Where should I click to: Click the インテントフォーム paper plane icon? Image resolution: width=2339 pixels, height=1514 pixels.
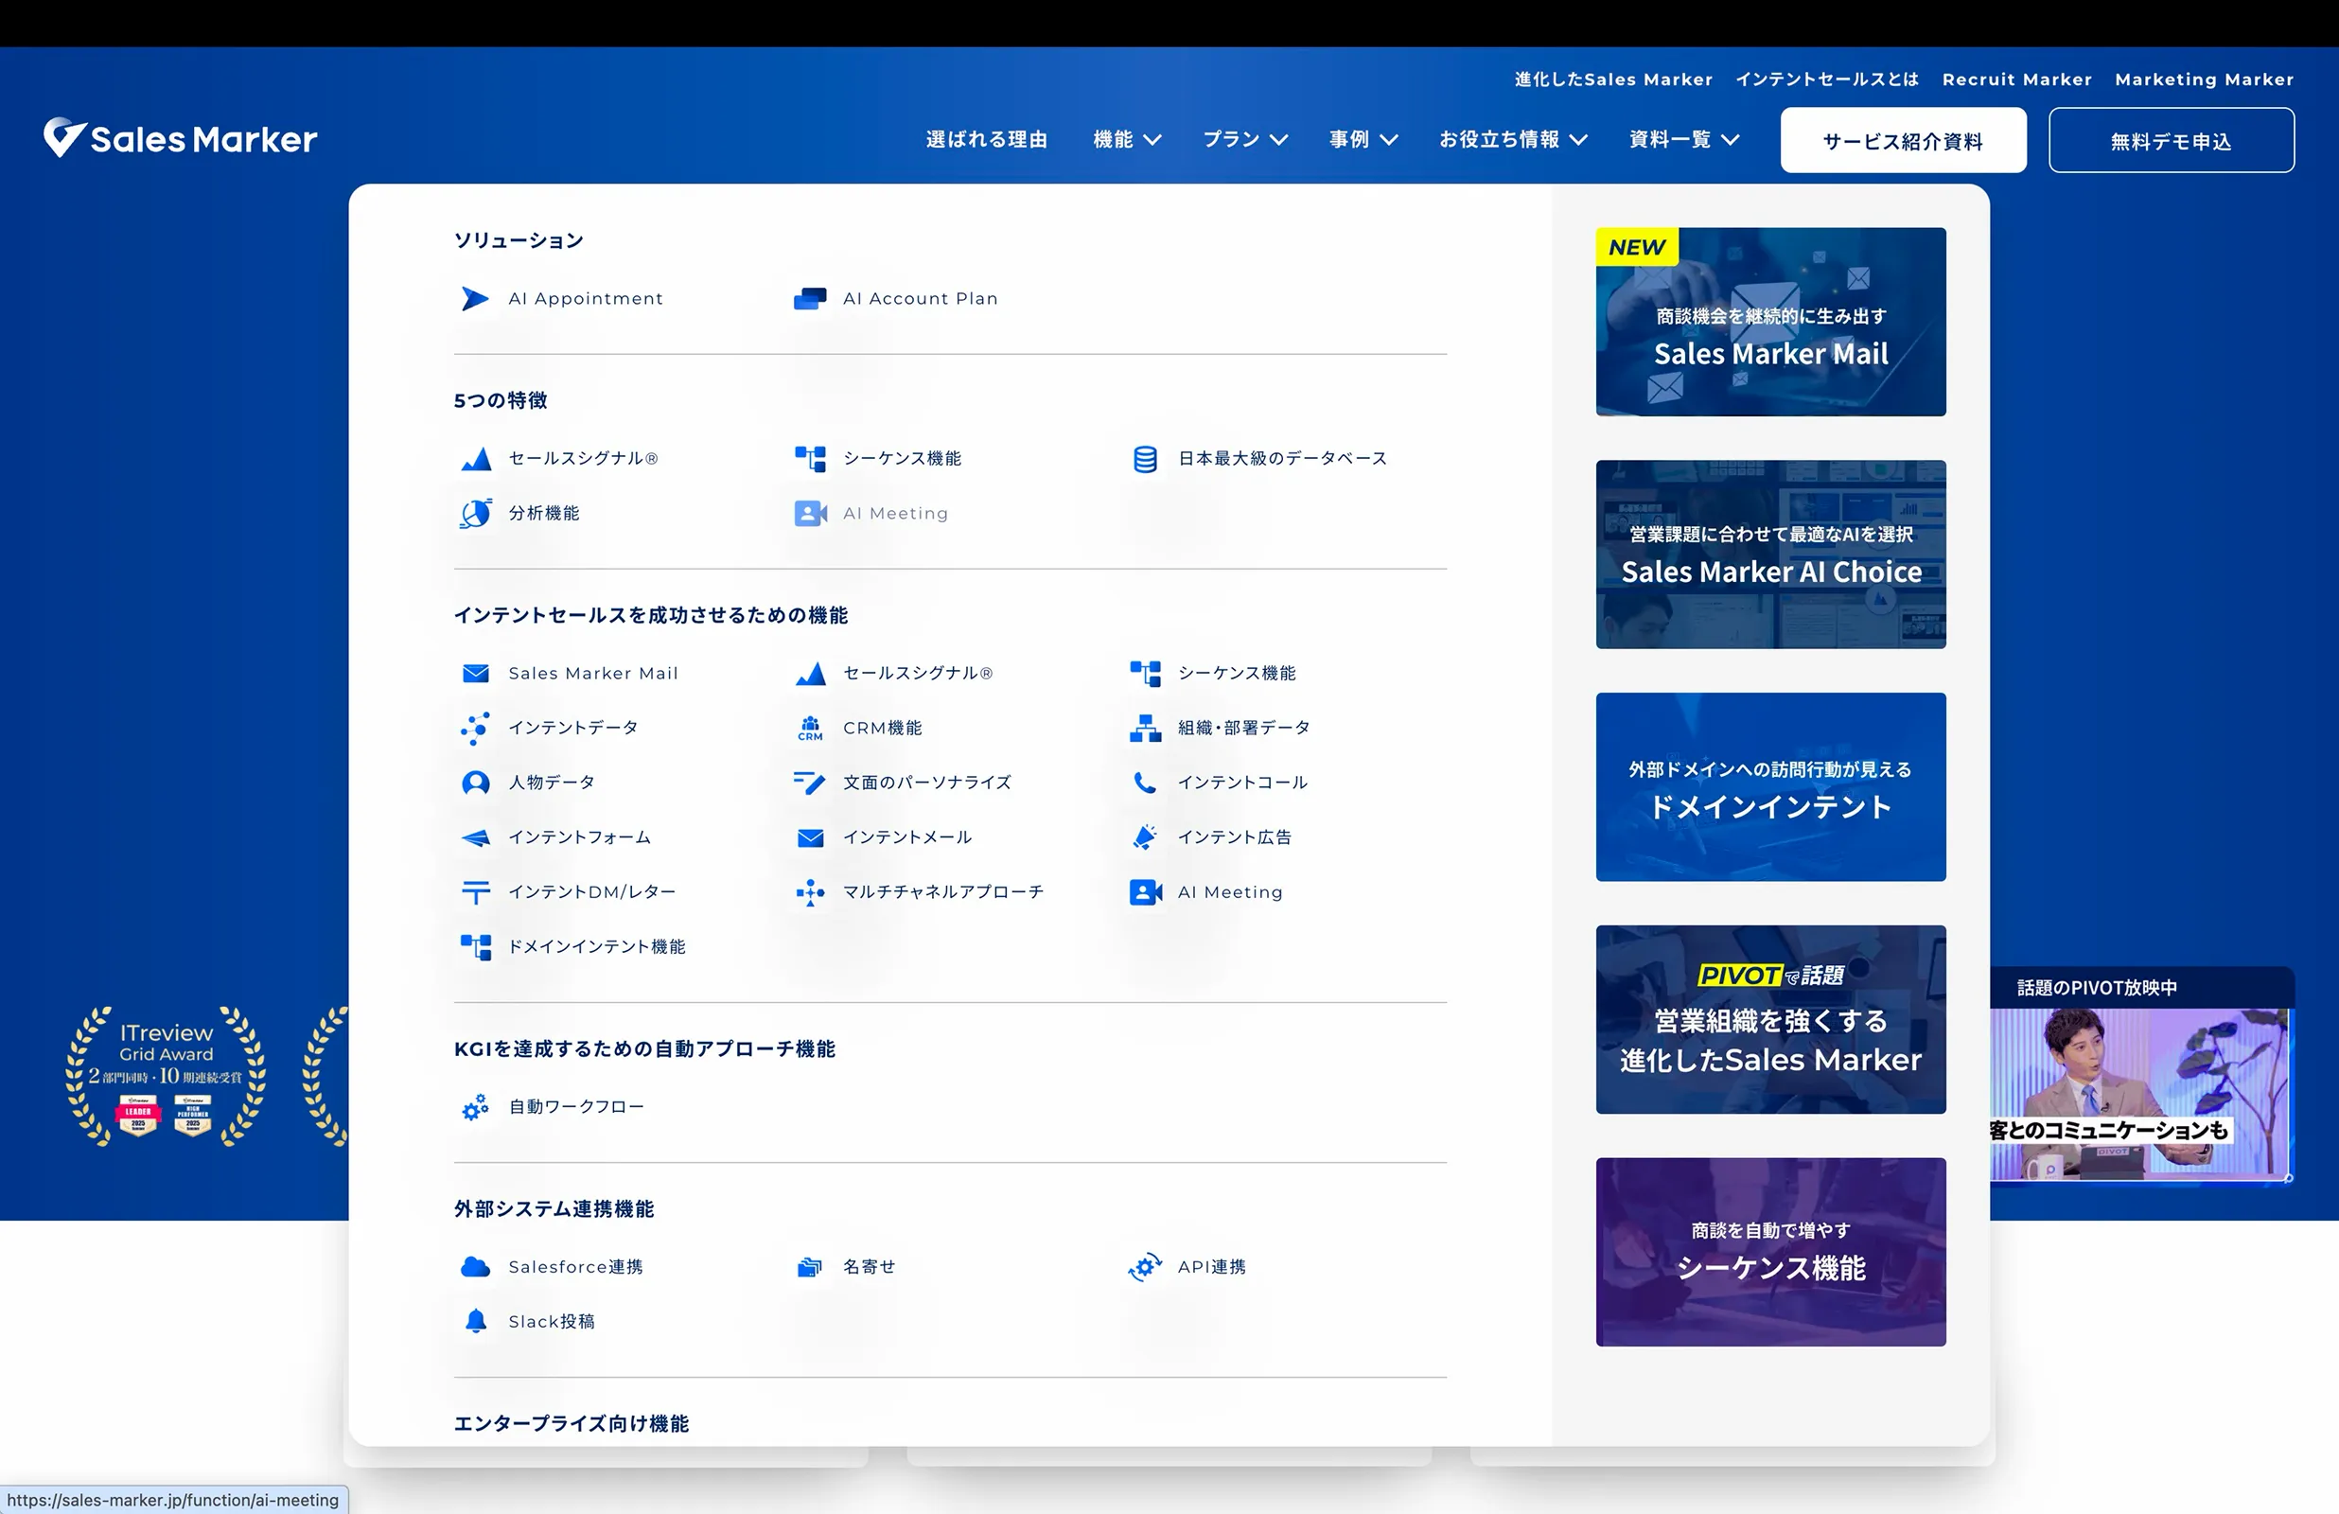point(476,837)
